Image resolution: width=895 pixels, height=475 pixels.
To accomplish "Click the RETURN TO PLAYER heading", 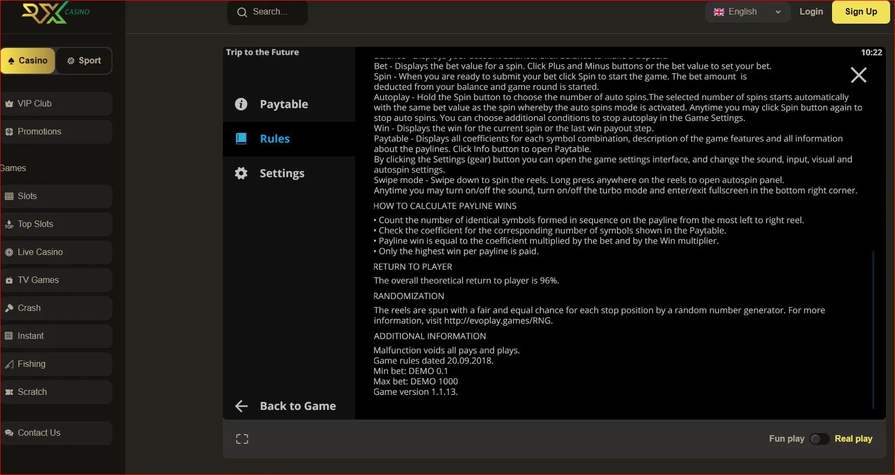I will tap(413, 267).
